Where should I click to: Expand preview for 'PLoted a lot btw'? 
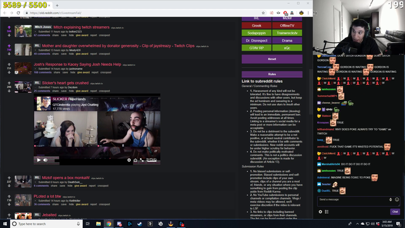pos(35,201)
